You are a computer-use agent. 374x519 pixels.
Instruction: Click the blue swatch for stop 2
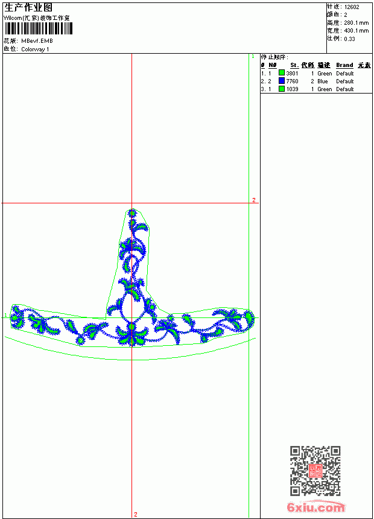click(282, 81)
